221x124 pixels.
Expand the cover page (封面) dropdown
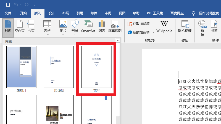click(8, 35)
